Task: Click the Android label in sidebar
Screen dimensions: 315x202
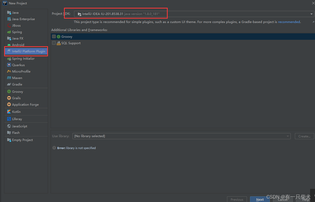Action: [18, 45]
